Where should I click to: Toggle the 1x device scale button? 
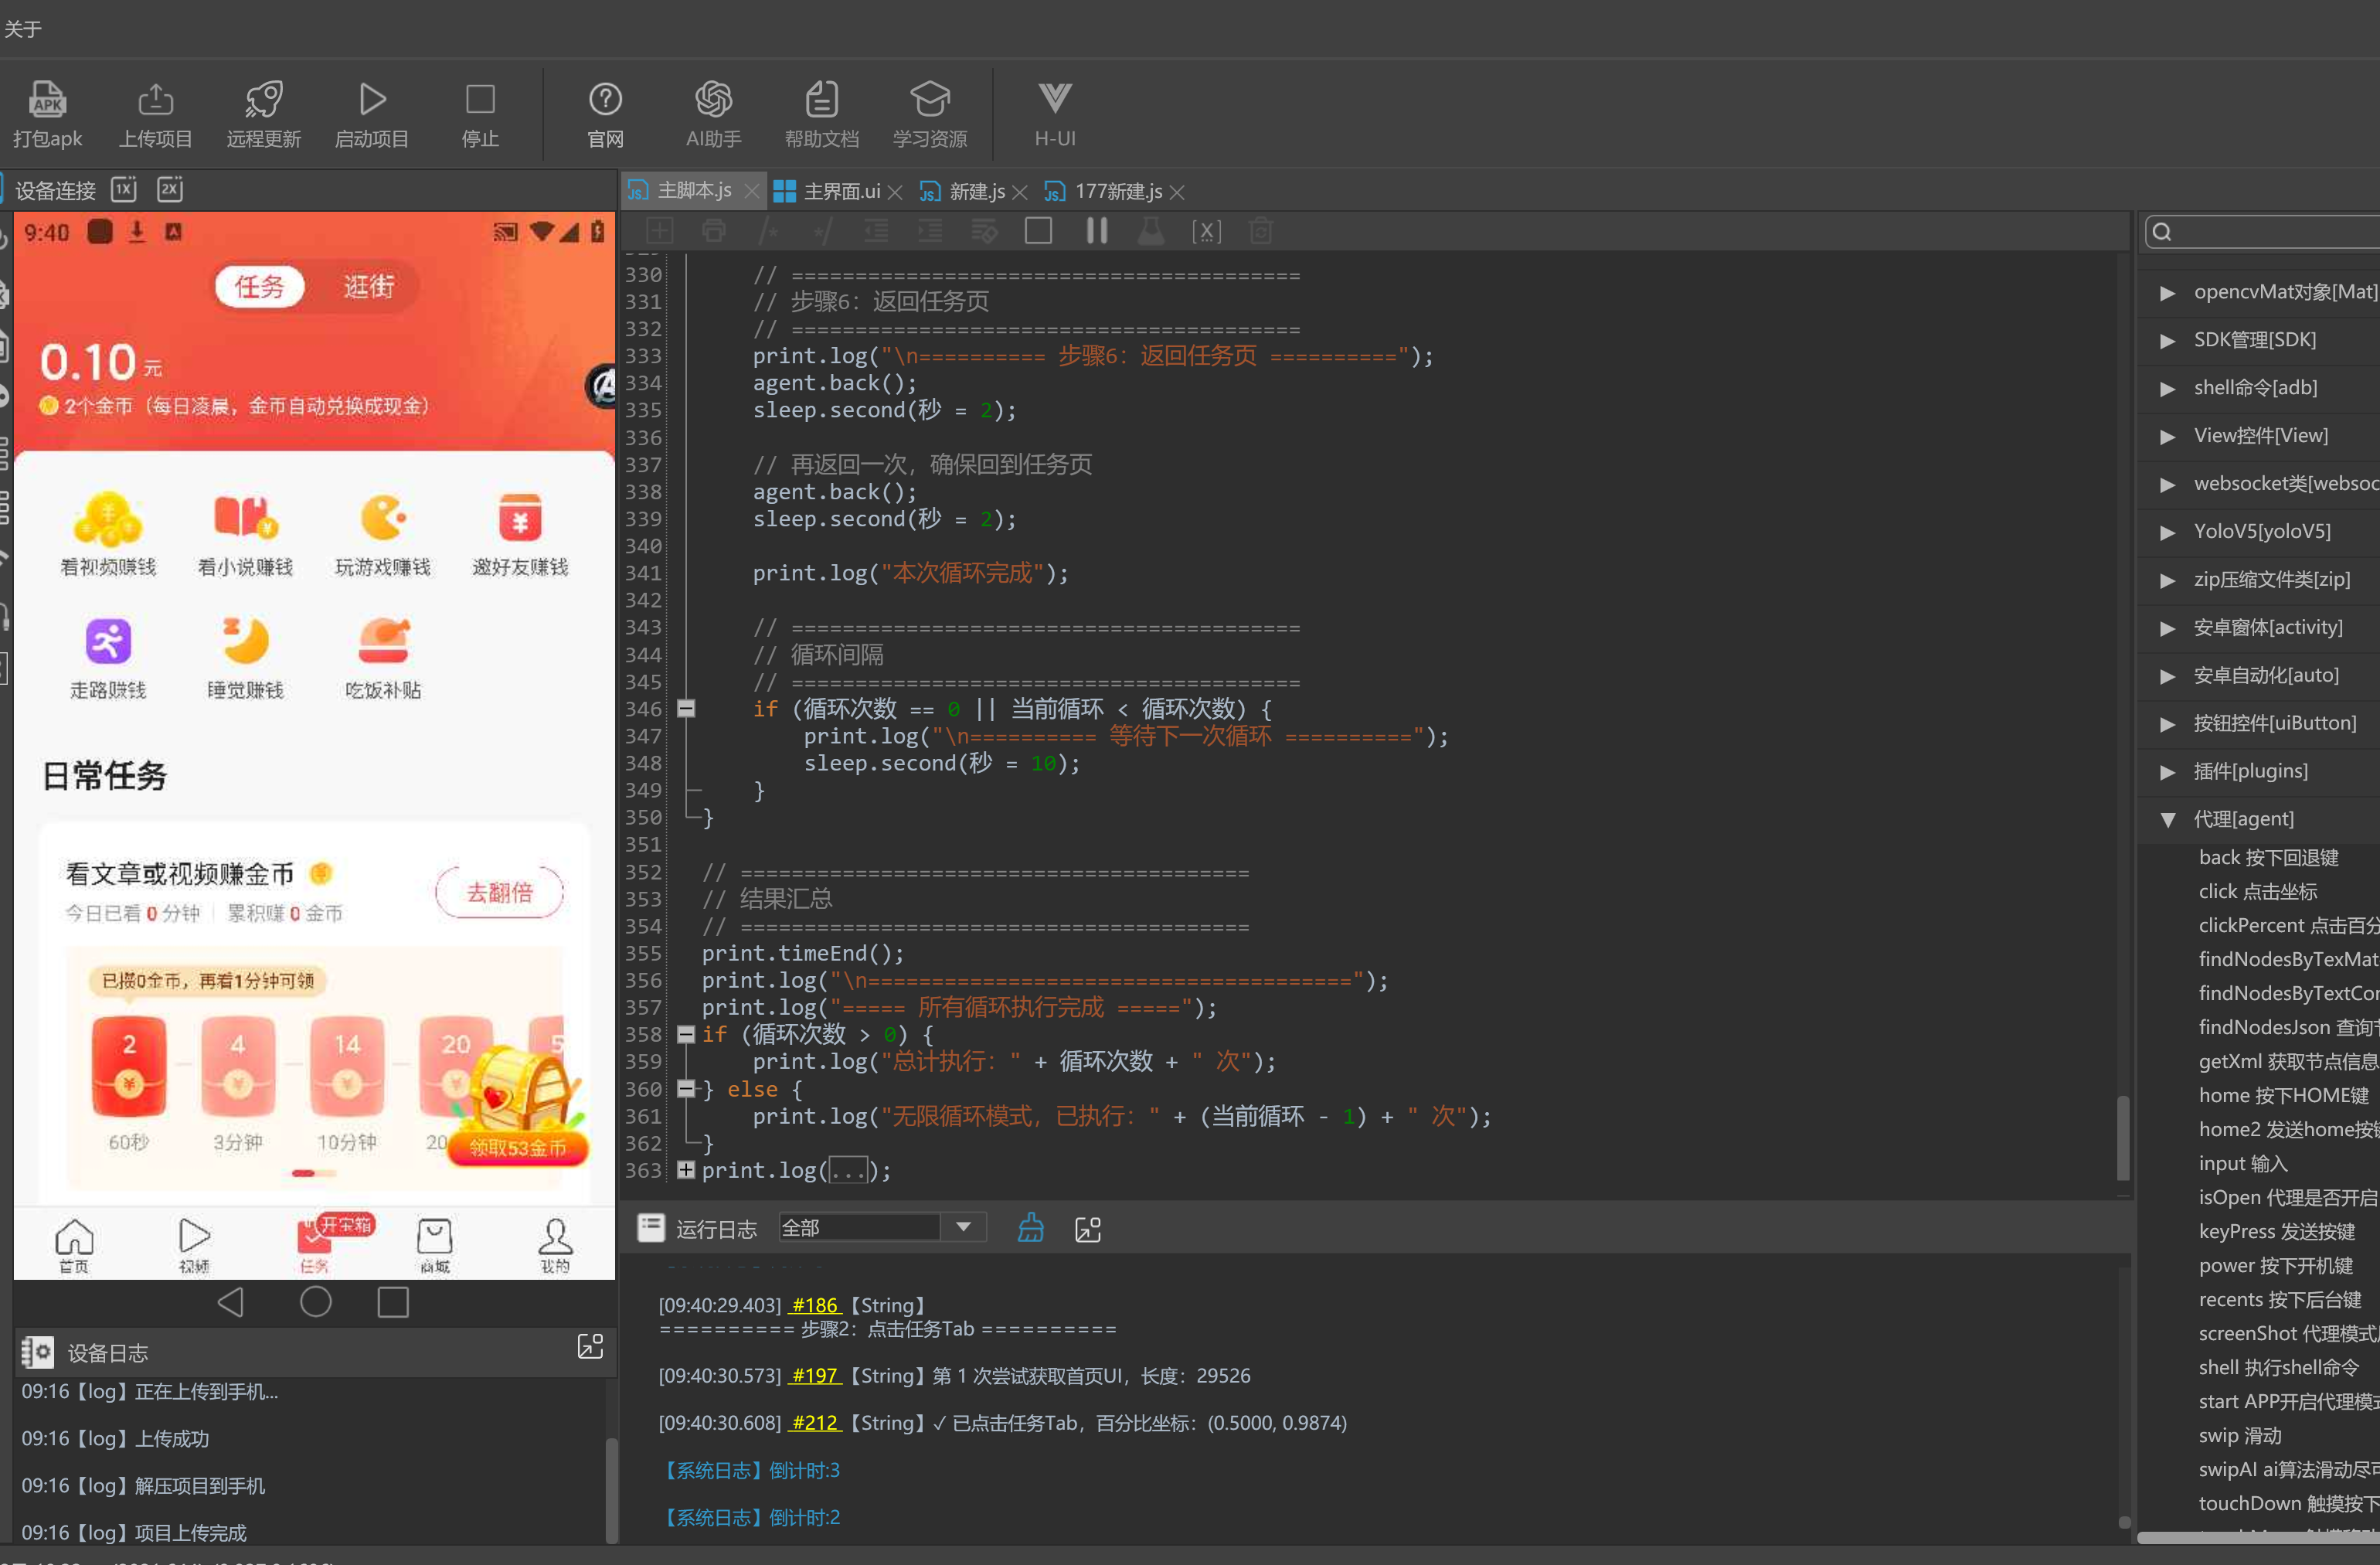point(124,189)
